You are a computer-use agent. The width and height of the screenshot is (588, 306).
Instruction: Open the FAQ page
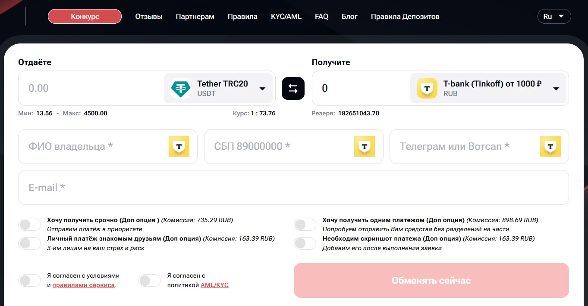(x=321, y=17)
